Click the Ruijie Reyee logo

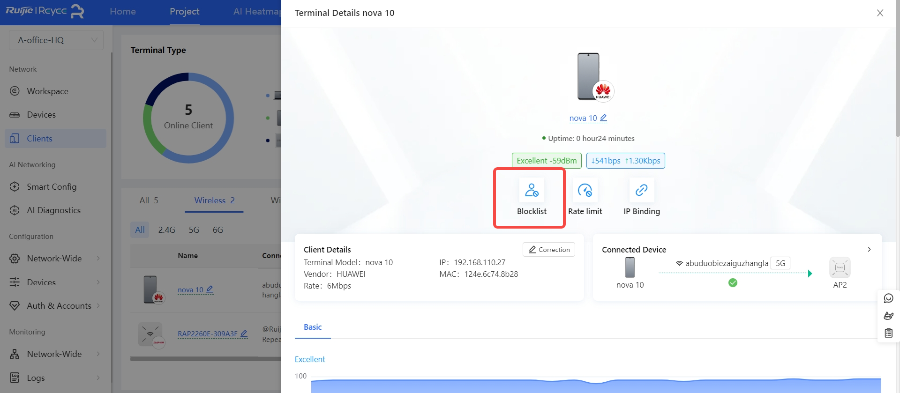[45, 11]
